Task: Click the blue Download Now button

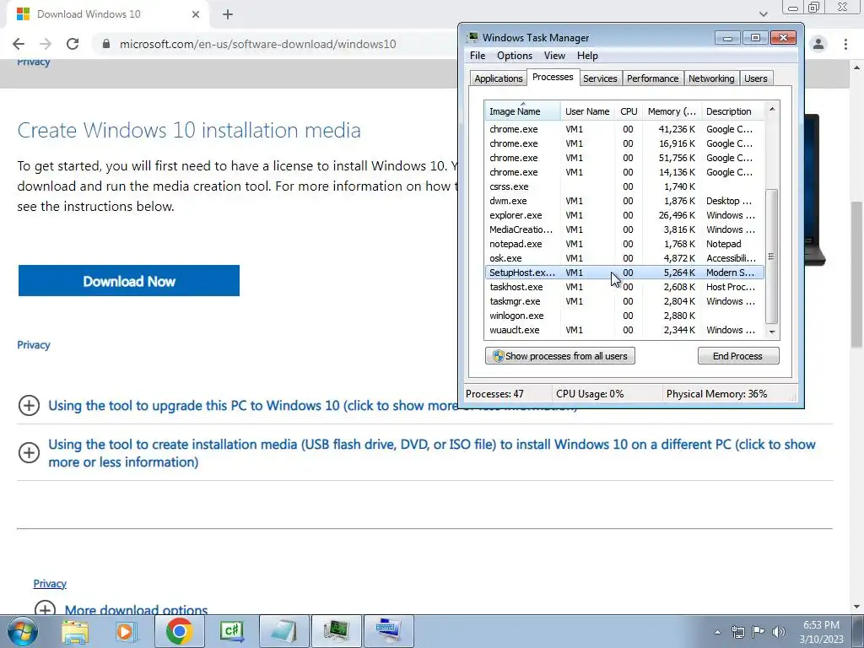Action: (129, 280)
